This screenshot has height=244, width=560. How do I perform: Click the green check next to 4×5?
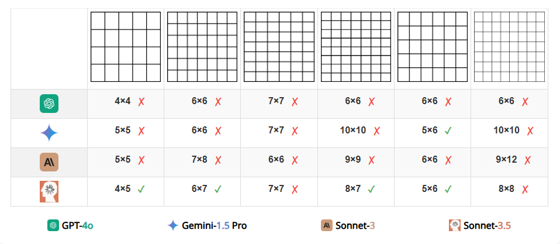pyautogui.click(x=141, y=190)
